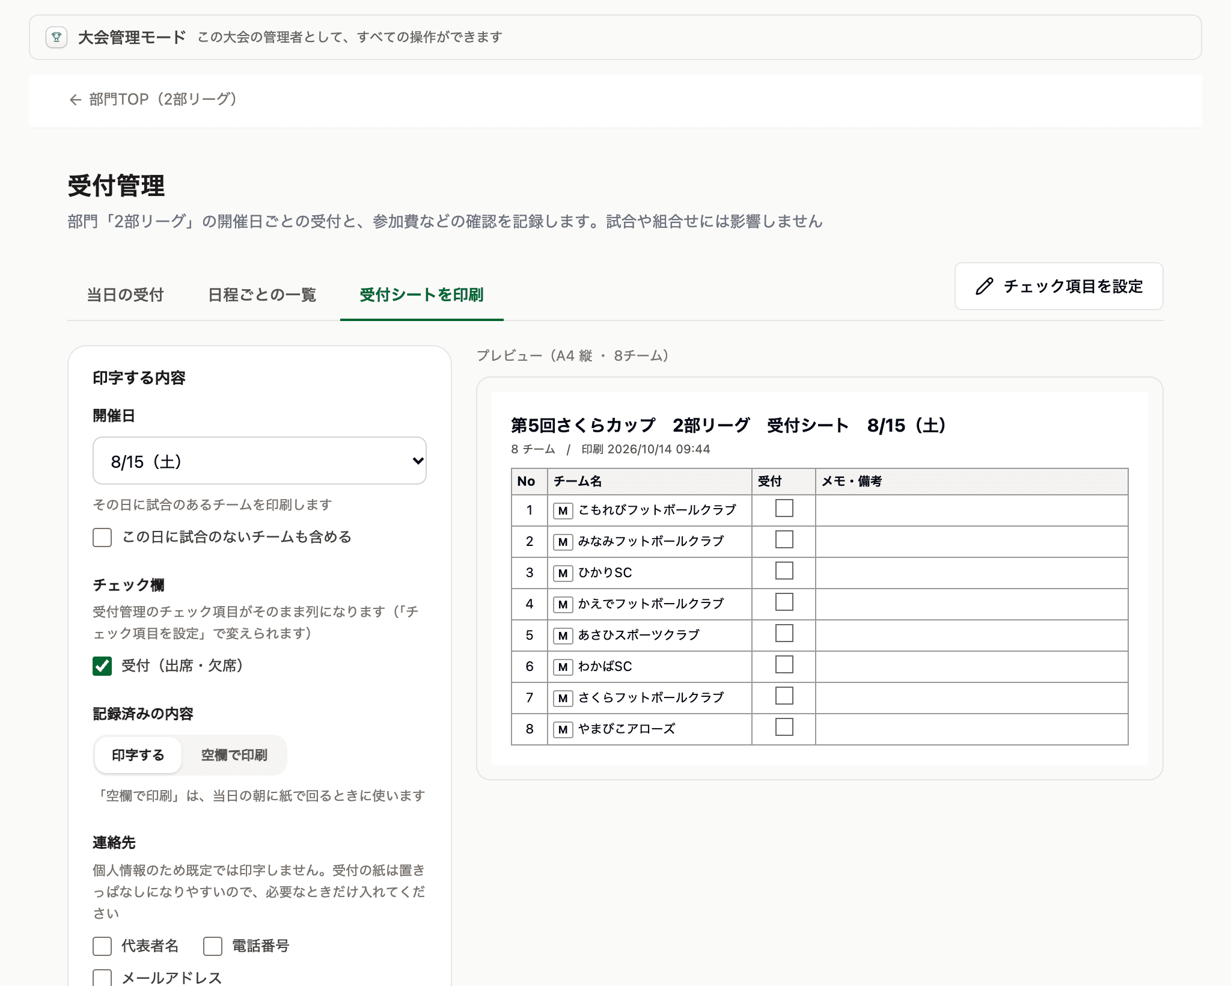Click the M badge beside こもれびフットボールクラブ

tap(563, 511)
